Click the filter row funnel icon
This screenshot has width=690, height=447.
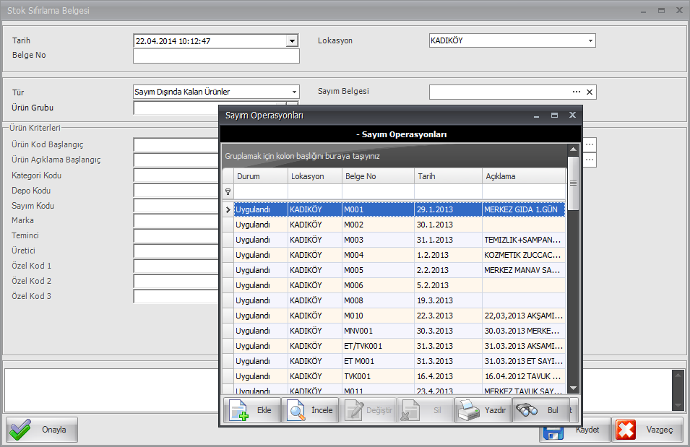pyautogui.click(x=228, y=192)
